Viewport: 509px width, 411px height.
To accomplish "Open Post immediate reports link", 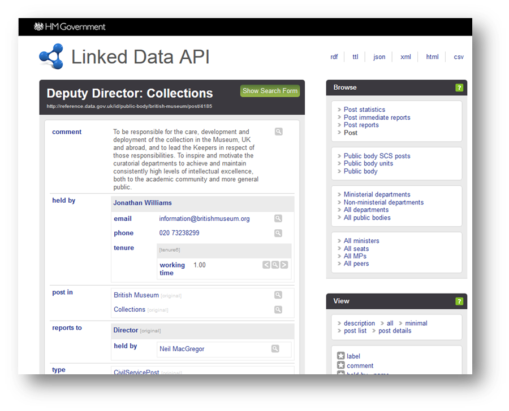I will pyautogui.click(x=377, y=117).
